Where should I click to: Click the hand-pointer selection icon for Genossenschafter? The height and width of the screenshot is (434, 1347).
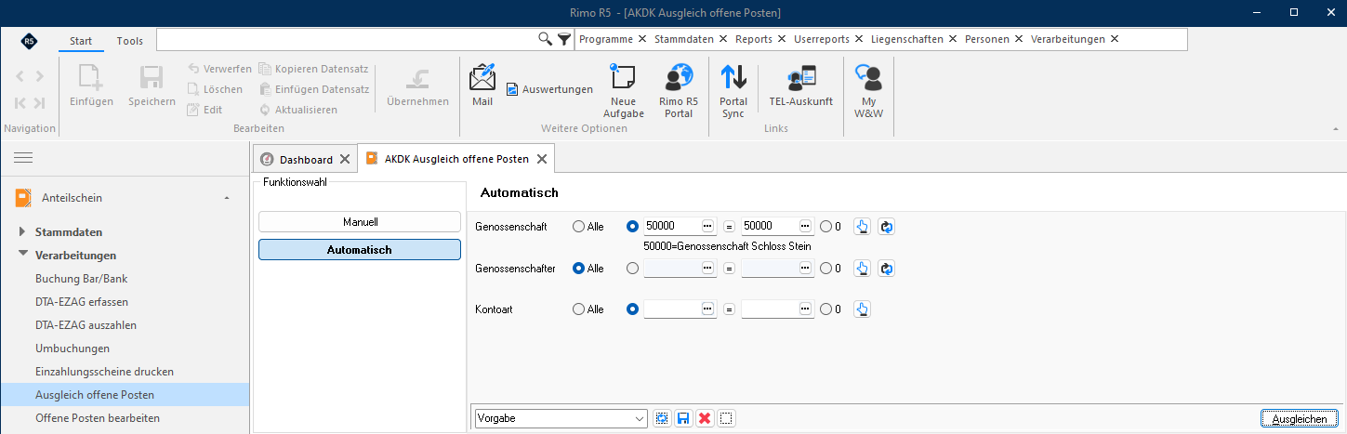(862, 268)
